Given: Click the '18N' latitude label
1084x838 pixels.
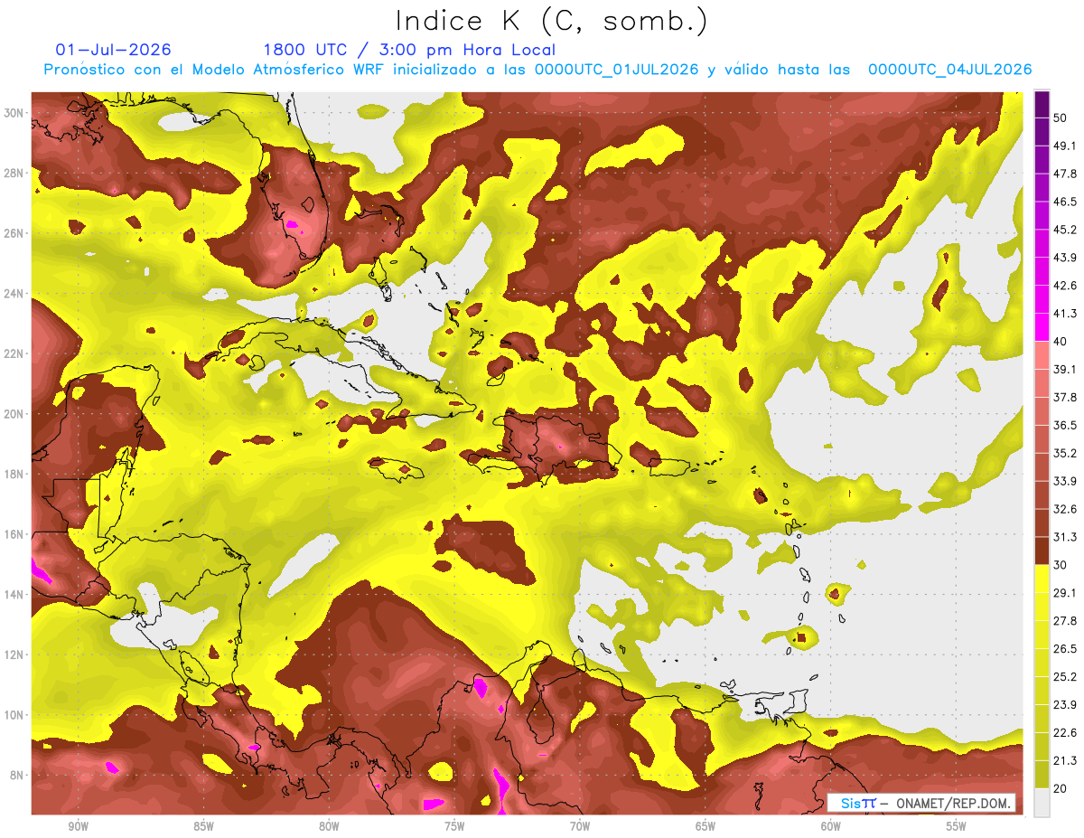Looking at the screenshot, I should tap(15, 475).
